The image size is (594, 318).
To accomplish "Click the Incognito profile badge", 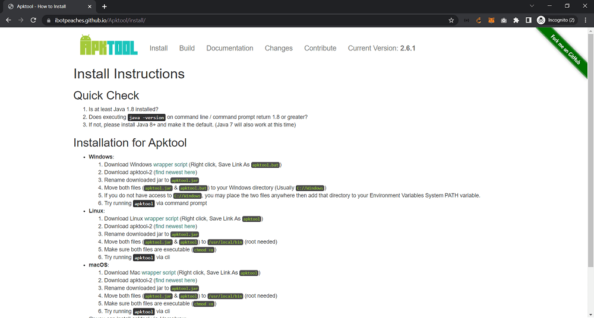I will coord(557,20).
